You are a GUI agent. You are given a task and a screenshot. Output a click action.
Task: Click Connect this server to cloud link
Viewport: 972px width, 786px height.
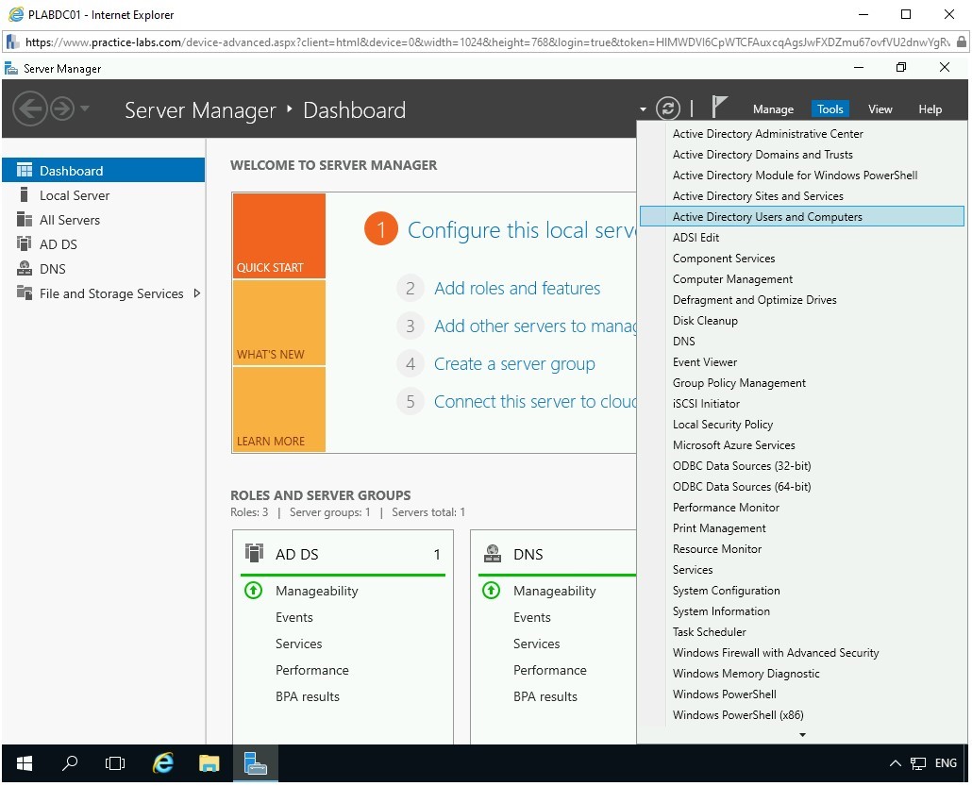click(x=535, y=402)
